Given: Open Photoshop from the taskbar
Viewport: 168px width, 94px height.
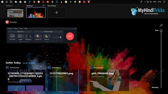Looking at the screenshot, I should (57, 2).
